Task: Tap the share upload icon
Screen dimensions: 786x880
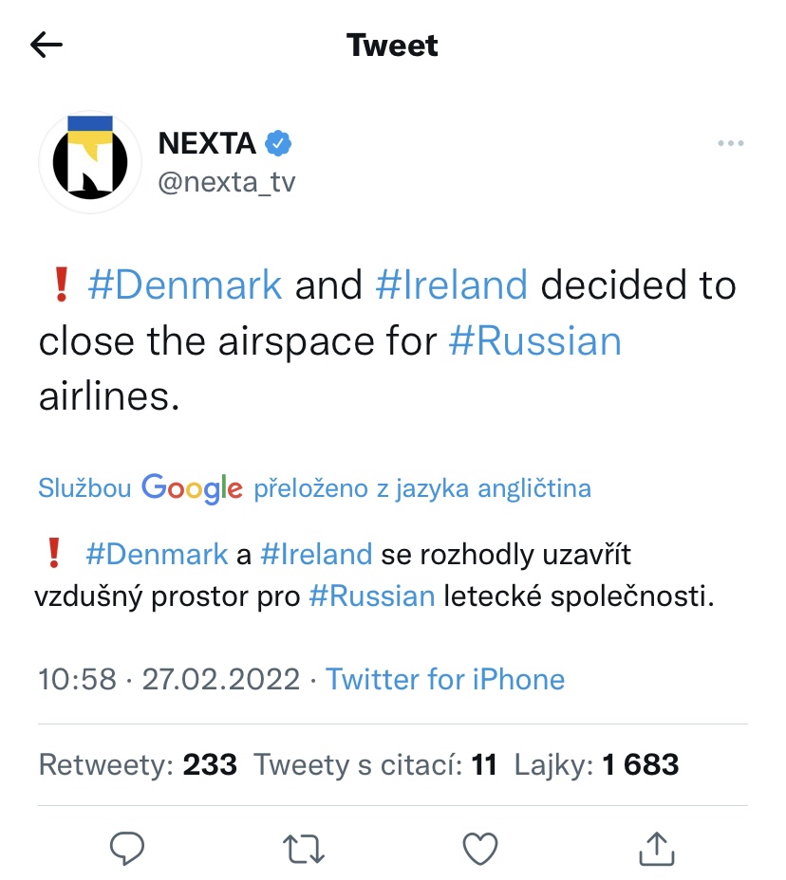Action: pos(656,849)
